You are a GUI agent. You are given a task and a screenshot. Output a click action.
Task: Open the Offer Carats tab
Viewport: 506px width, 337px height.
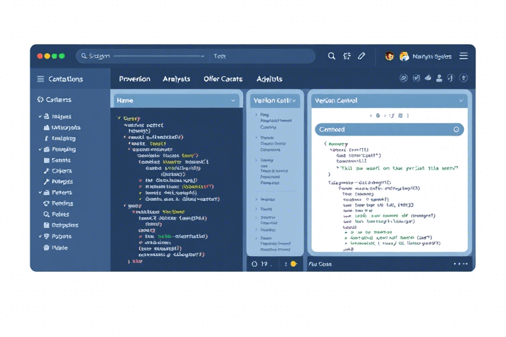pos(223,79)
